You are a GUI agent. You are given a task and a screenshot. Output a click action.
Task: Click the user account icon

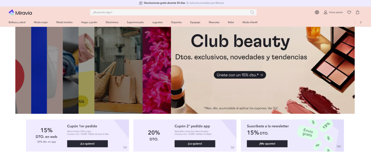[x=326, y=12]
